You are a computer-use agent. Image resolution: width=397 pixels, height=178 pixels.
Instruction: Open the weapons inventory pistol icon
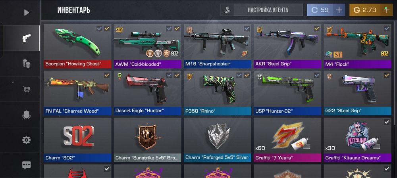coord(26,38)
